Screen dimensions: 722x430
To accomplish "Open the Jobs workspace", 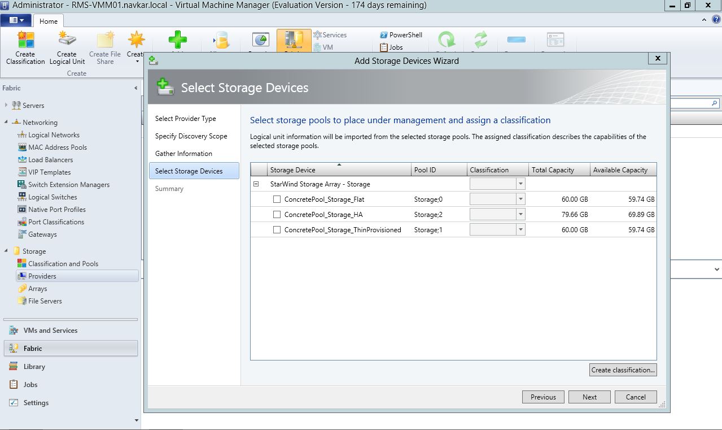I will point(71,385).
